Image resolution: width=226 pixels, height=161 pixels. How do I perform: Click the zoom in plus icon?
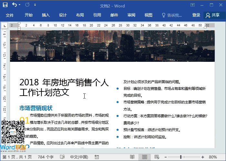[x=202, y=157]
